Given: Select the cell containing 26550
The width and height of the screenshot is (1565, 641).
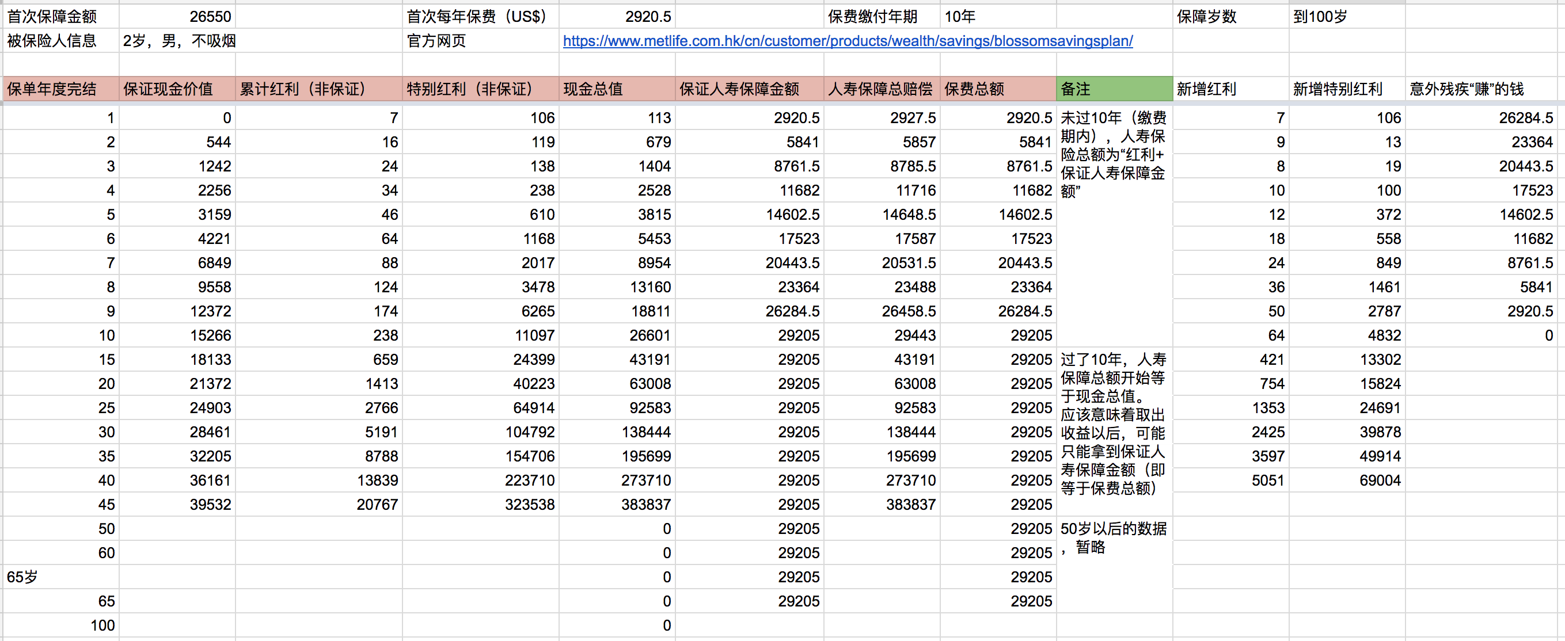Looking at the screenshot, I should (x=176, y=16).
